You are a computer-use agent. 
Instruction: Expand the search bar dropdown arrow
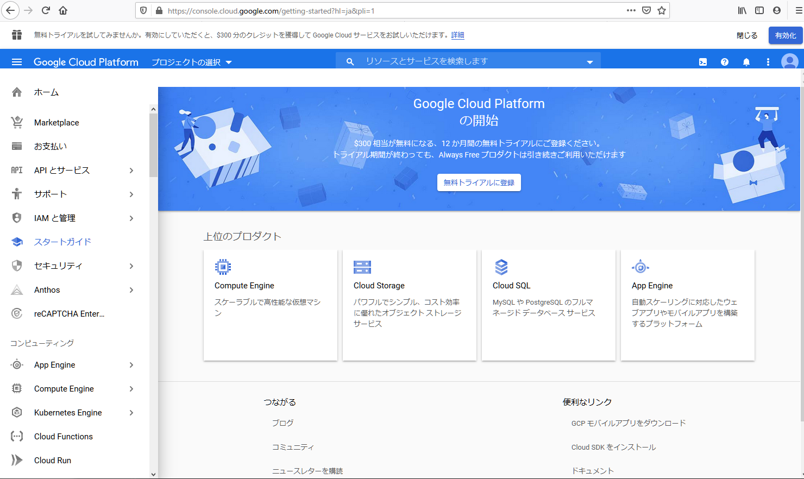point(589,62)
